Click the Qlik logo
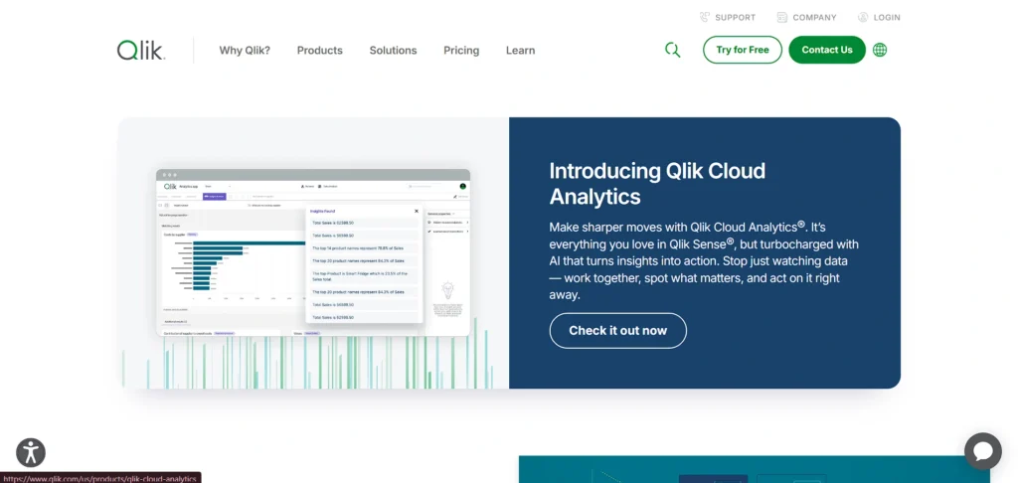The width and height of the screenshot is (1018, 483). (x=141, y=50)
